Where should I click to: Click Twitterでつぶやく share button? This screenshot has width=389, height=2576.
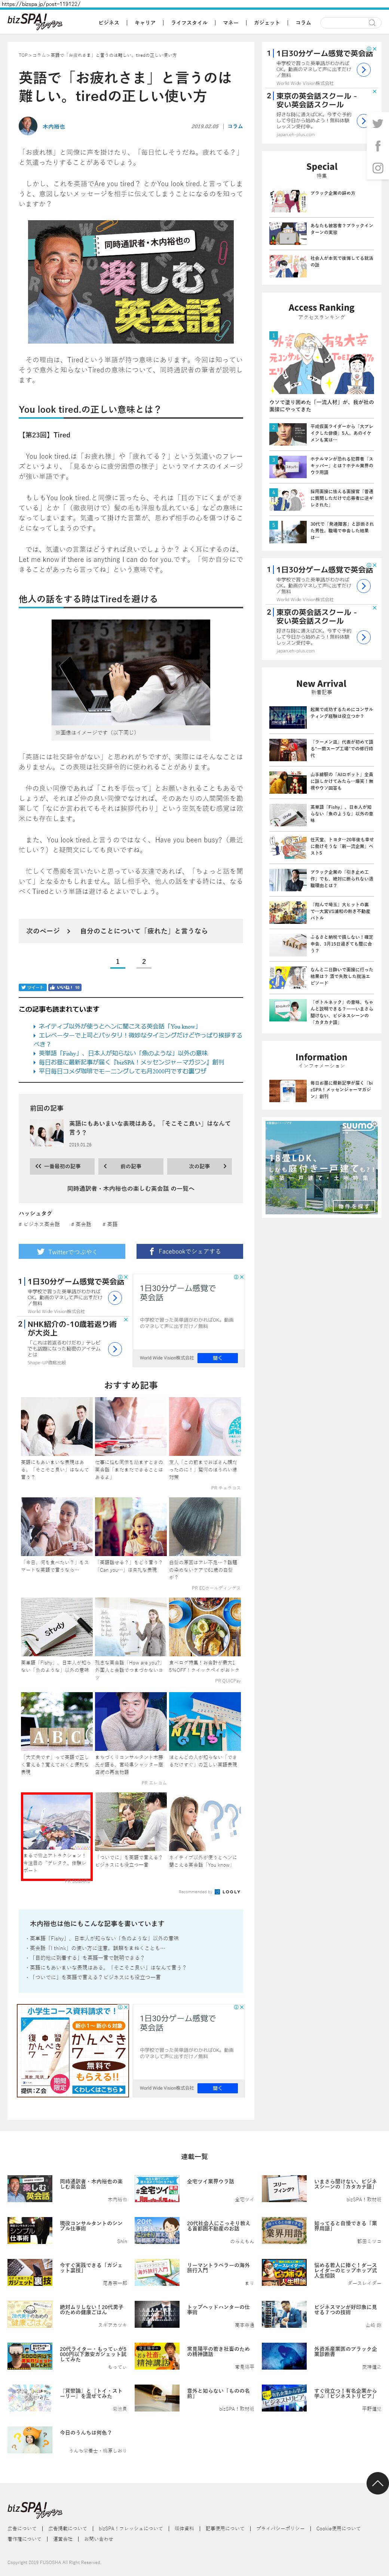coord(72,1251)
